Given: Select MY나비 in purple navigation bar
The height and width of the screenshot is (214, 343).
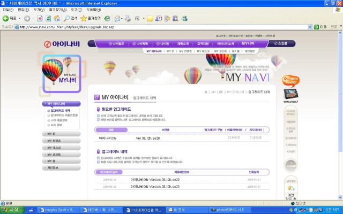Looking at the screenshot, I should (248, 43).
